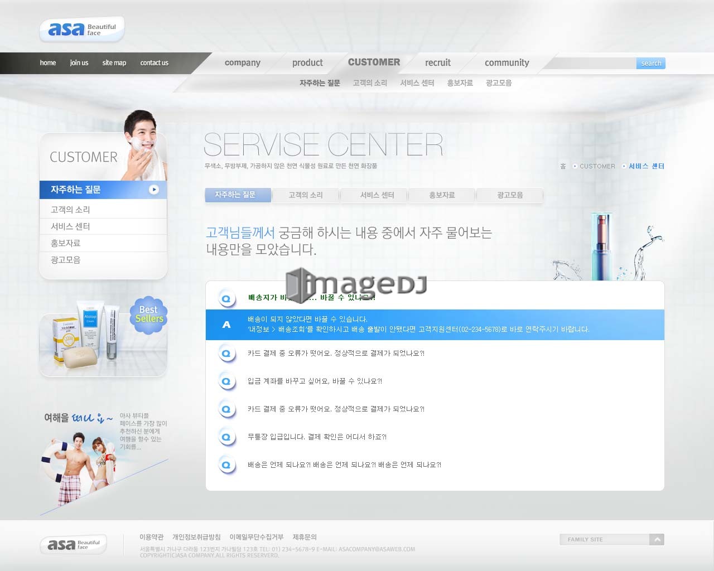The height and width of the screenshot is (571, 714).
Task: Click the first Q icon in FAQ list
Action: 226,299
